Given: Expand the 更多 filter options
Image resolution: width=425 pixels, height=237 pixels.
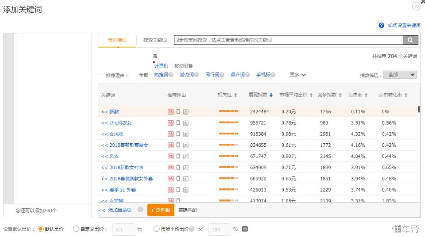Looking at the screenshot, I should [x=297, y=75].
